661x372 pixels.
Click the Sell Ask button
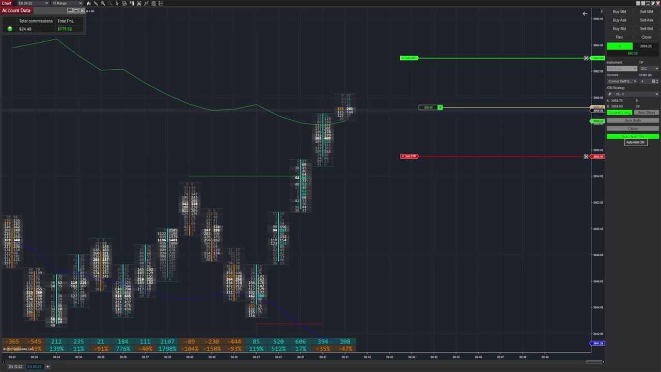click(646, 20)
